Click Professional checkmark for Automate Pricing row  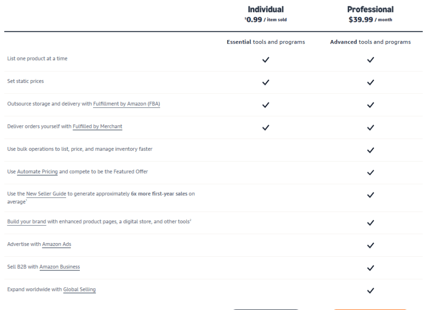[370, 173]
